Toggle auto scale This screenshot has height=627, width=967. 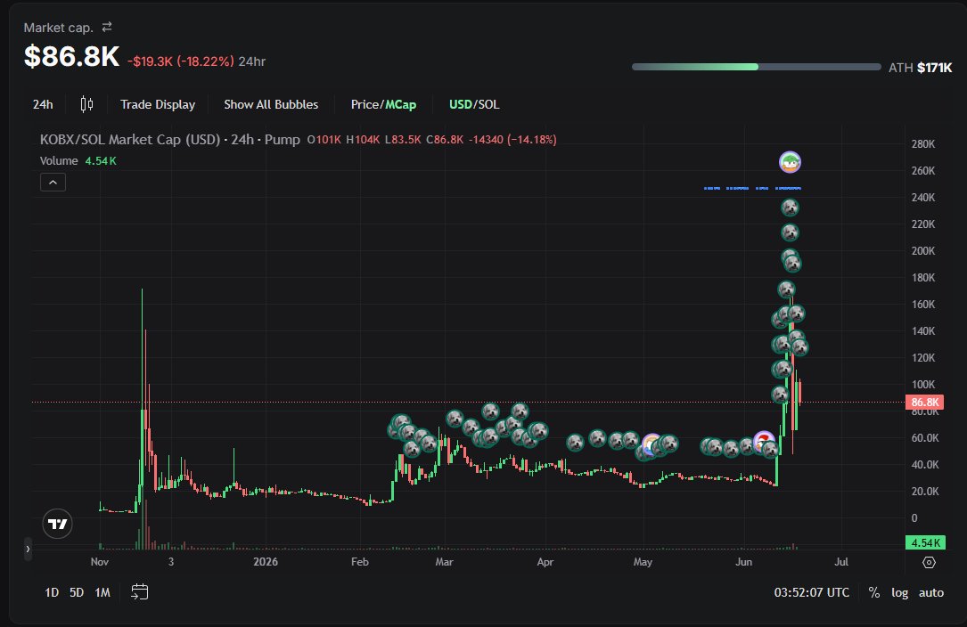click(x=931, y=592)
